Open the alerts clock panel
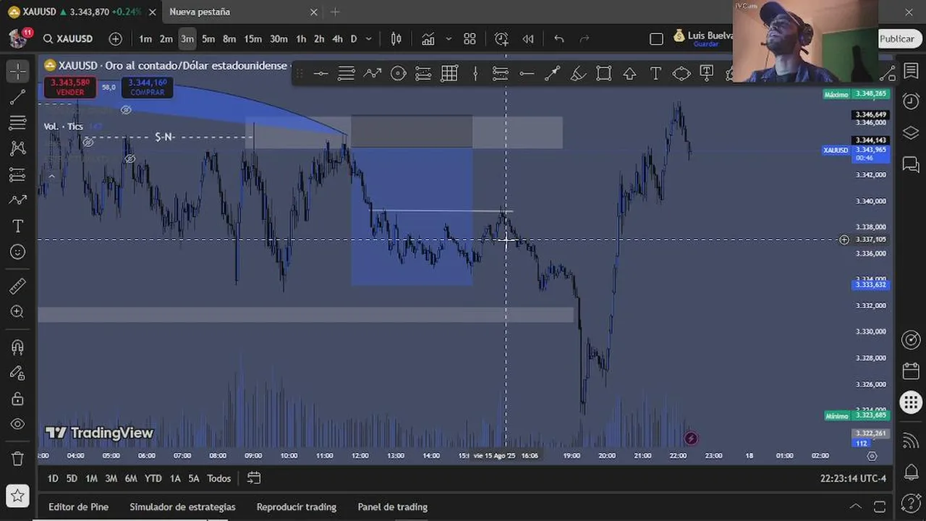926x521 pixels. point(911,101)
